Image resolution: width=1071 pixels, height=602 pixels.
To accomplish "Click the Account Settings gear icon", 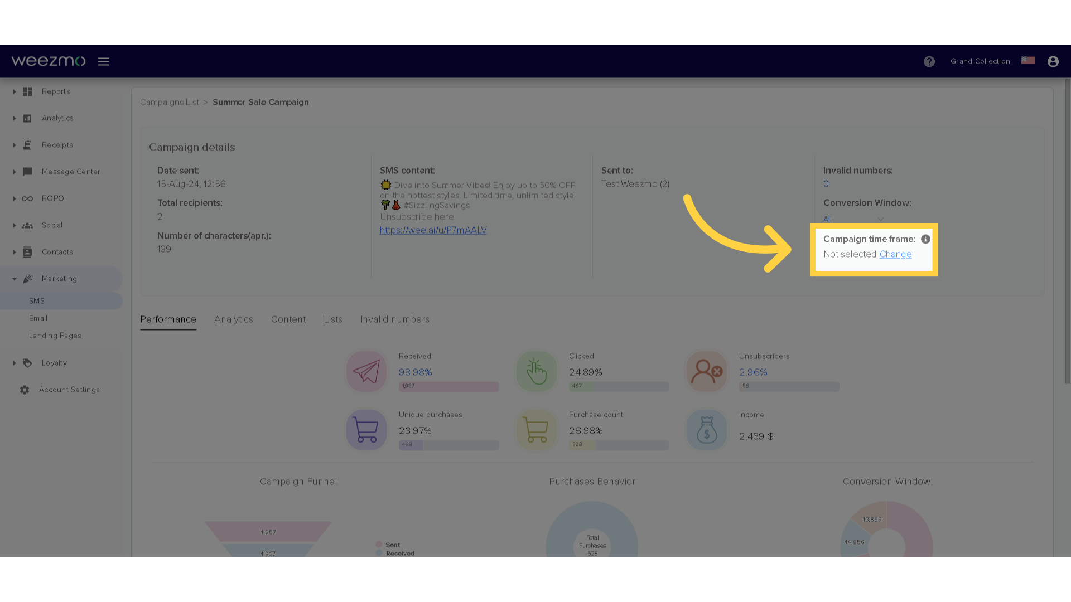I will 25,390.
